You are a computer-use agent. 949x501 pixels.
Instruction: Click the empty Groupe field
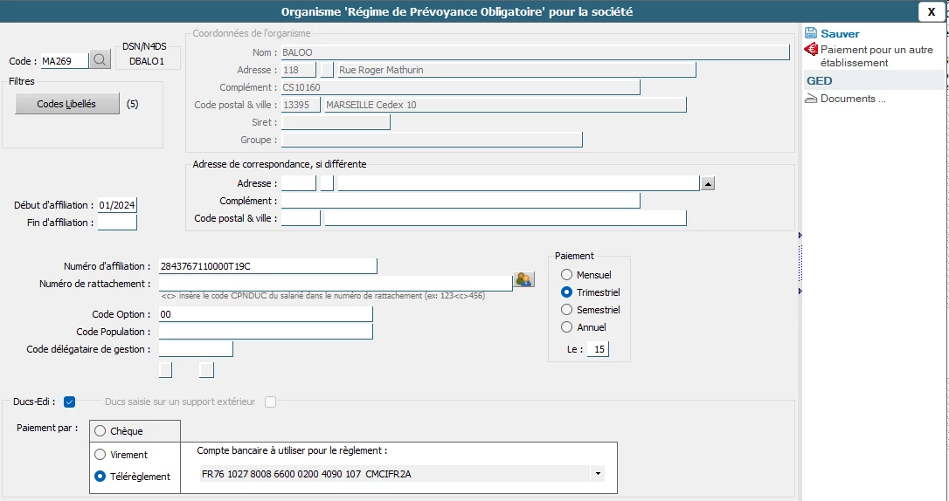pyautogui.click(x=433, y=140)
